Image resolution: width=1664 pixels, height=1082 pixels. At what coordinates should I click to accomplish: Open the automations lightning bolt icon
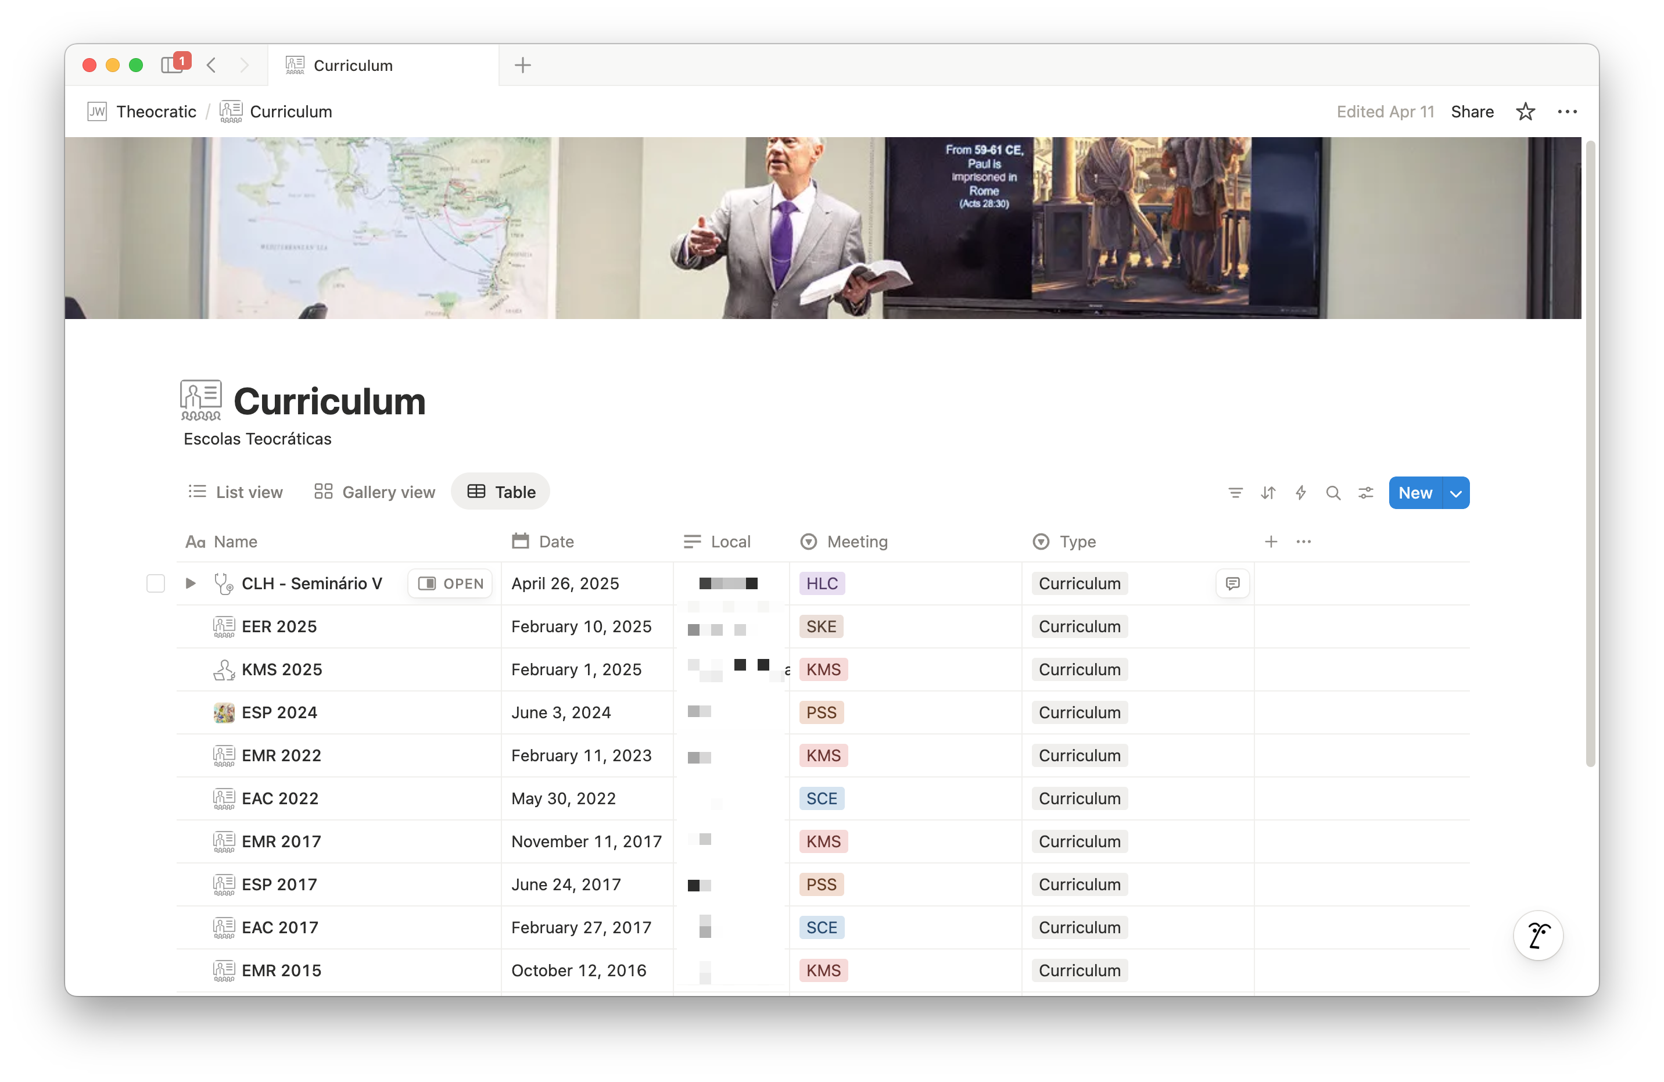(1300, 493)
